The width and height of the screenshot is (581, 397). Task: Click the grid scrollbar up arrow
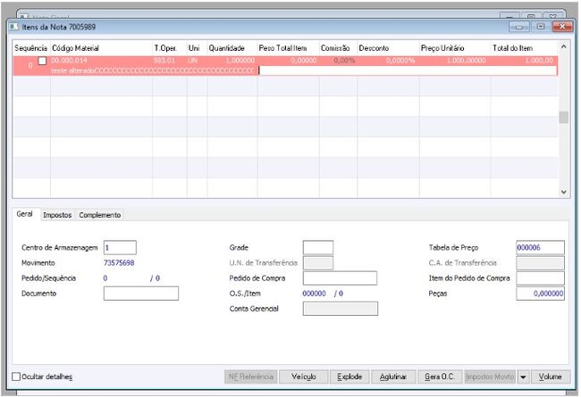[564, 46]
